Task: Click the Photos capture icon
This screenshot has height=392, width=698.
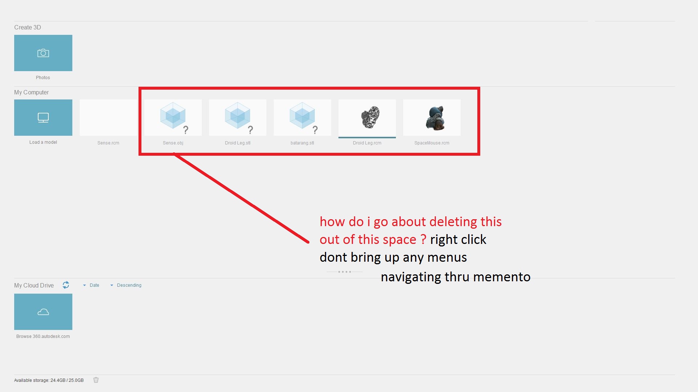Action: 43,53
